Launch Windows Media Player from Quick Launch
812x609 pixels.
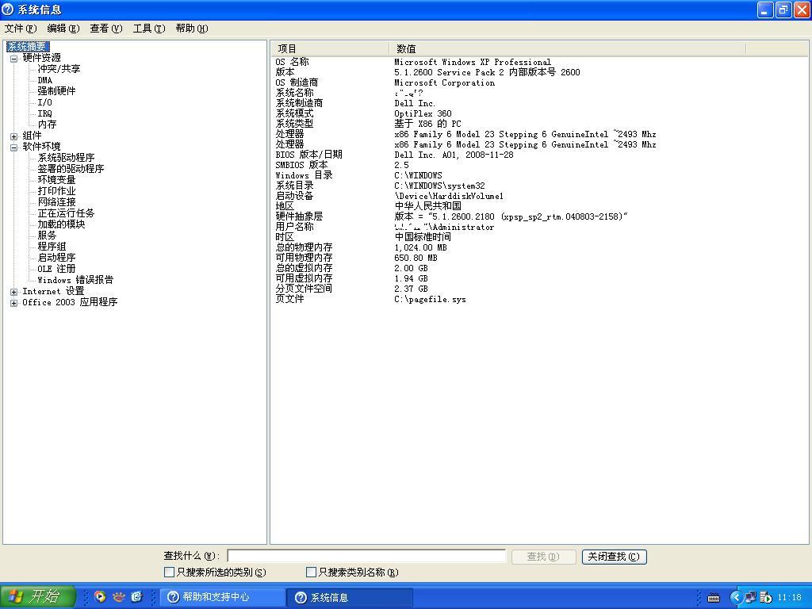click(100, 597)
